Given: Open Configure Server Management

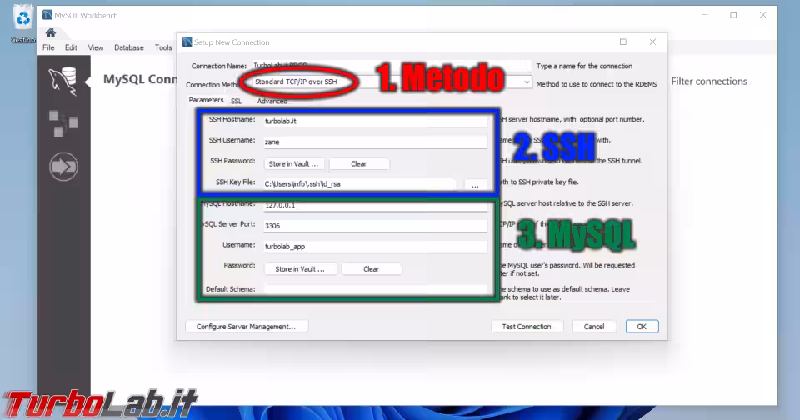Looking at the screenshot, I should tap(247, 327).
